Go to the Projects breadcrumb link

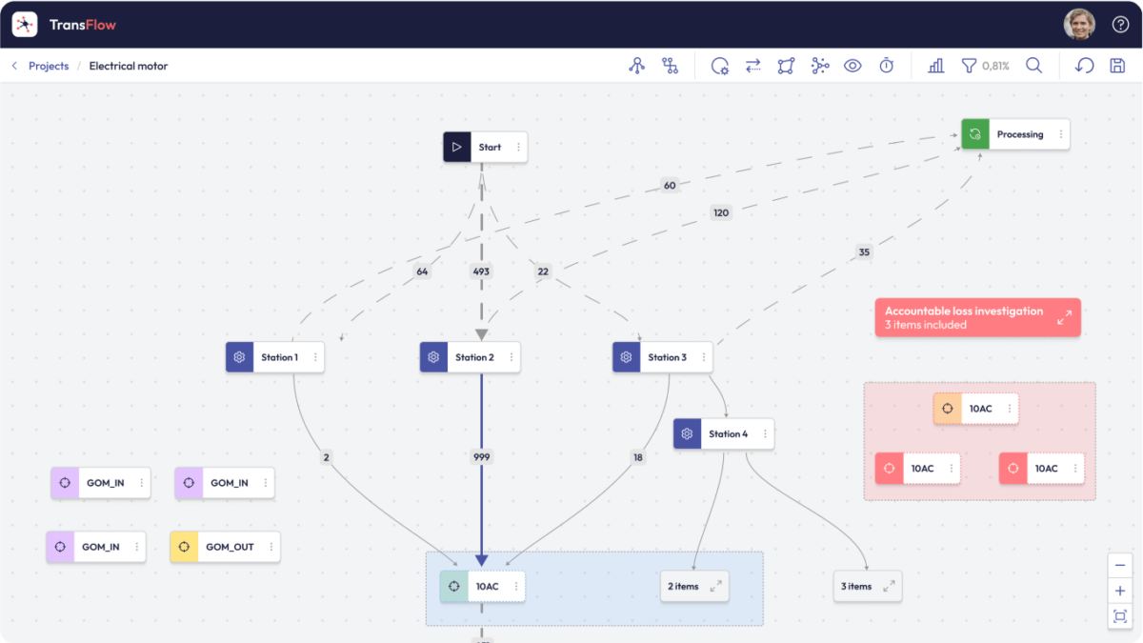pyautogui.click(x=49, y=66)
